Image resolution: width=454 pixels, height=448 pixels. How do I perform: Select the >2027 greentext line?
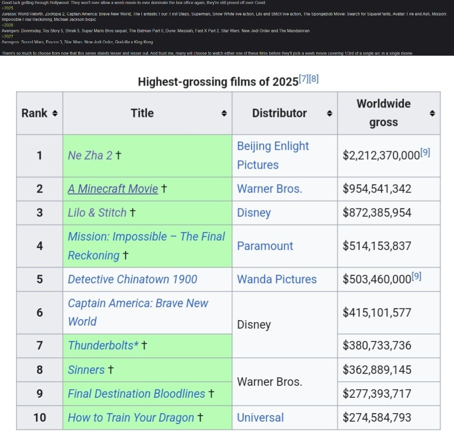coord(7,36)
